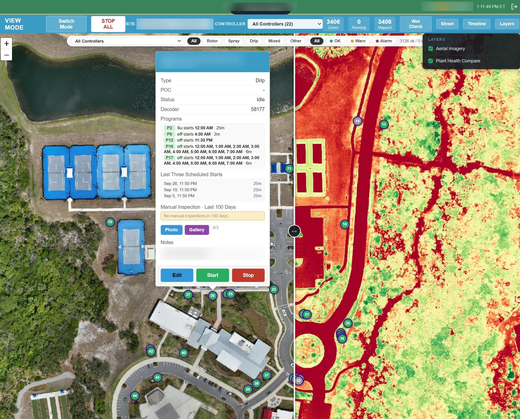The width and height of the screenshot is (520, 419).
Task: Click the logout icon beside the clock
Action: 514,7
